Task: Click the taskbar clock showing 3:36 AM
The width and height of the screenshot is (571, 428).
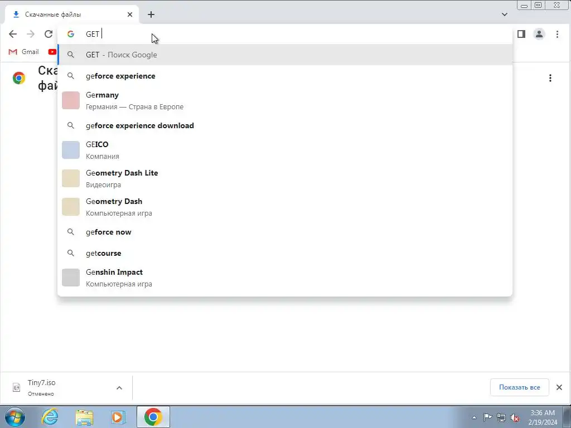Action: (543, 417)
